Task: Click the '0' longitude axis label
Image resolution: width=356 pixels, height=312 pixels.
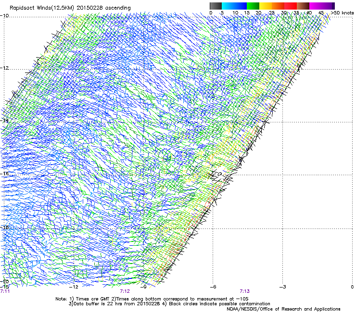Action: [352, 287]
